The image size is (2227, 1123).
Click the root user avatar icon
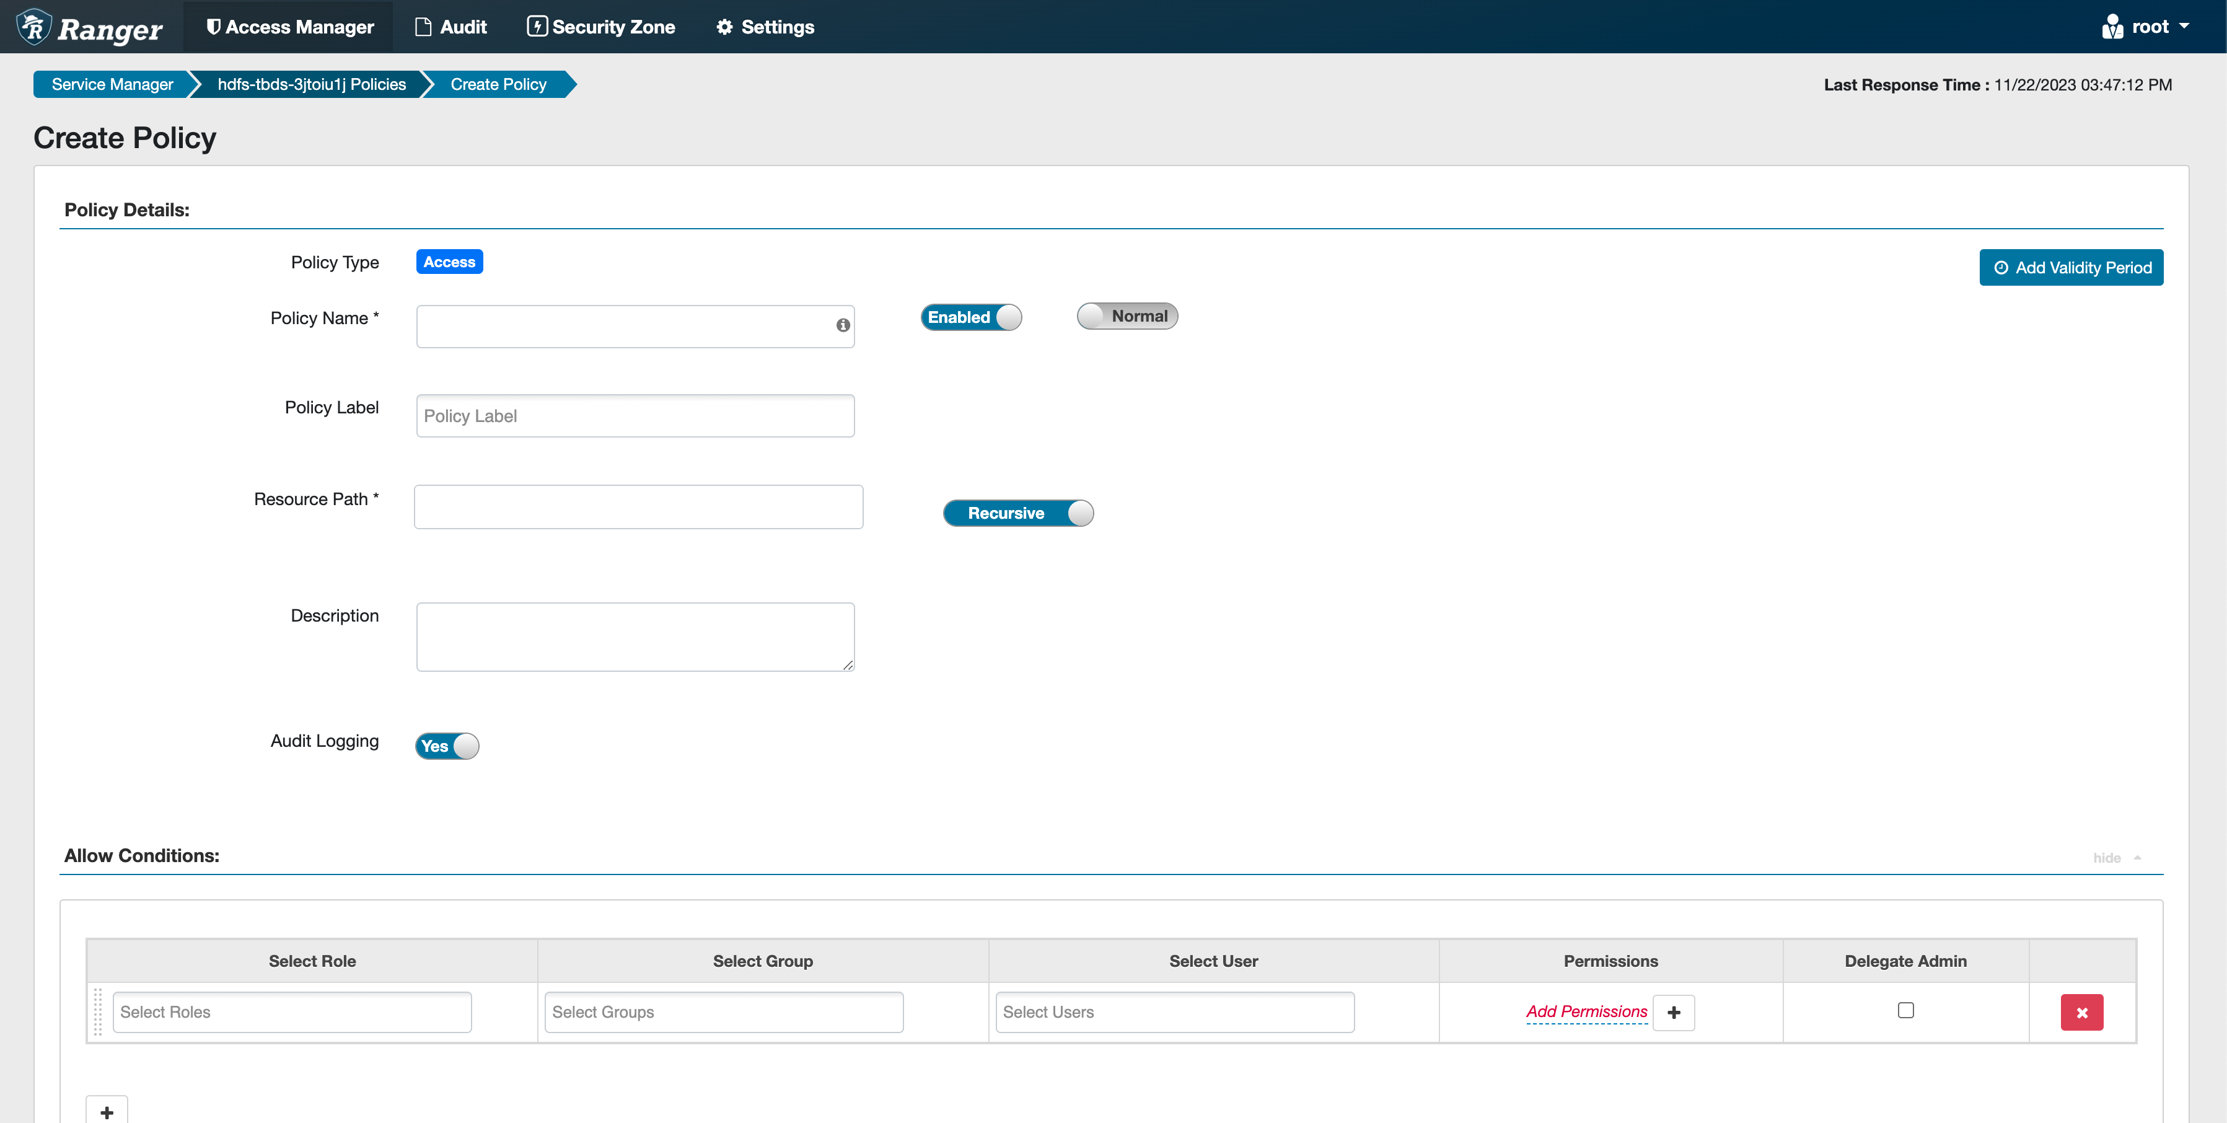pos(2112,27)
